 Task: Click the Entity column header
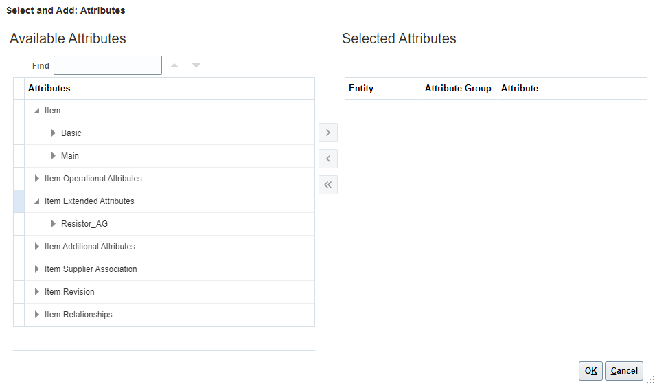(x=361, y=89)
